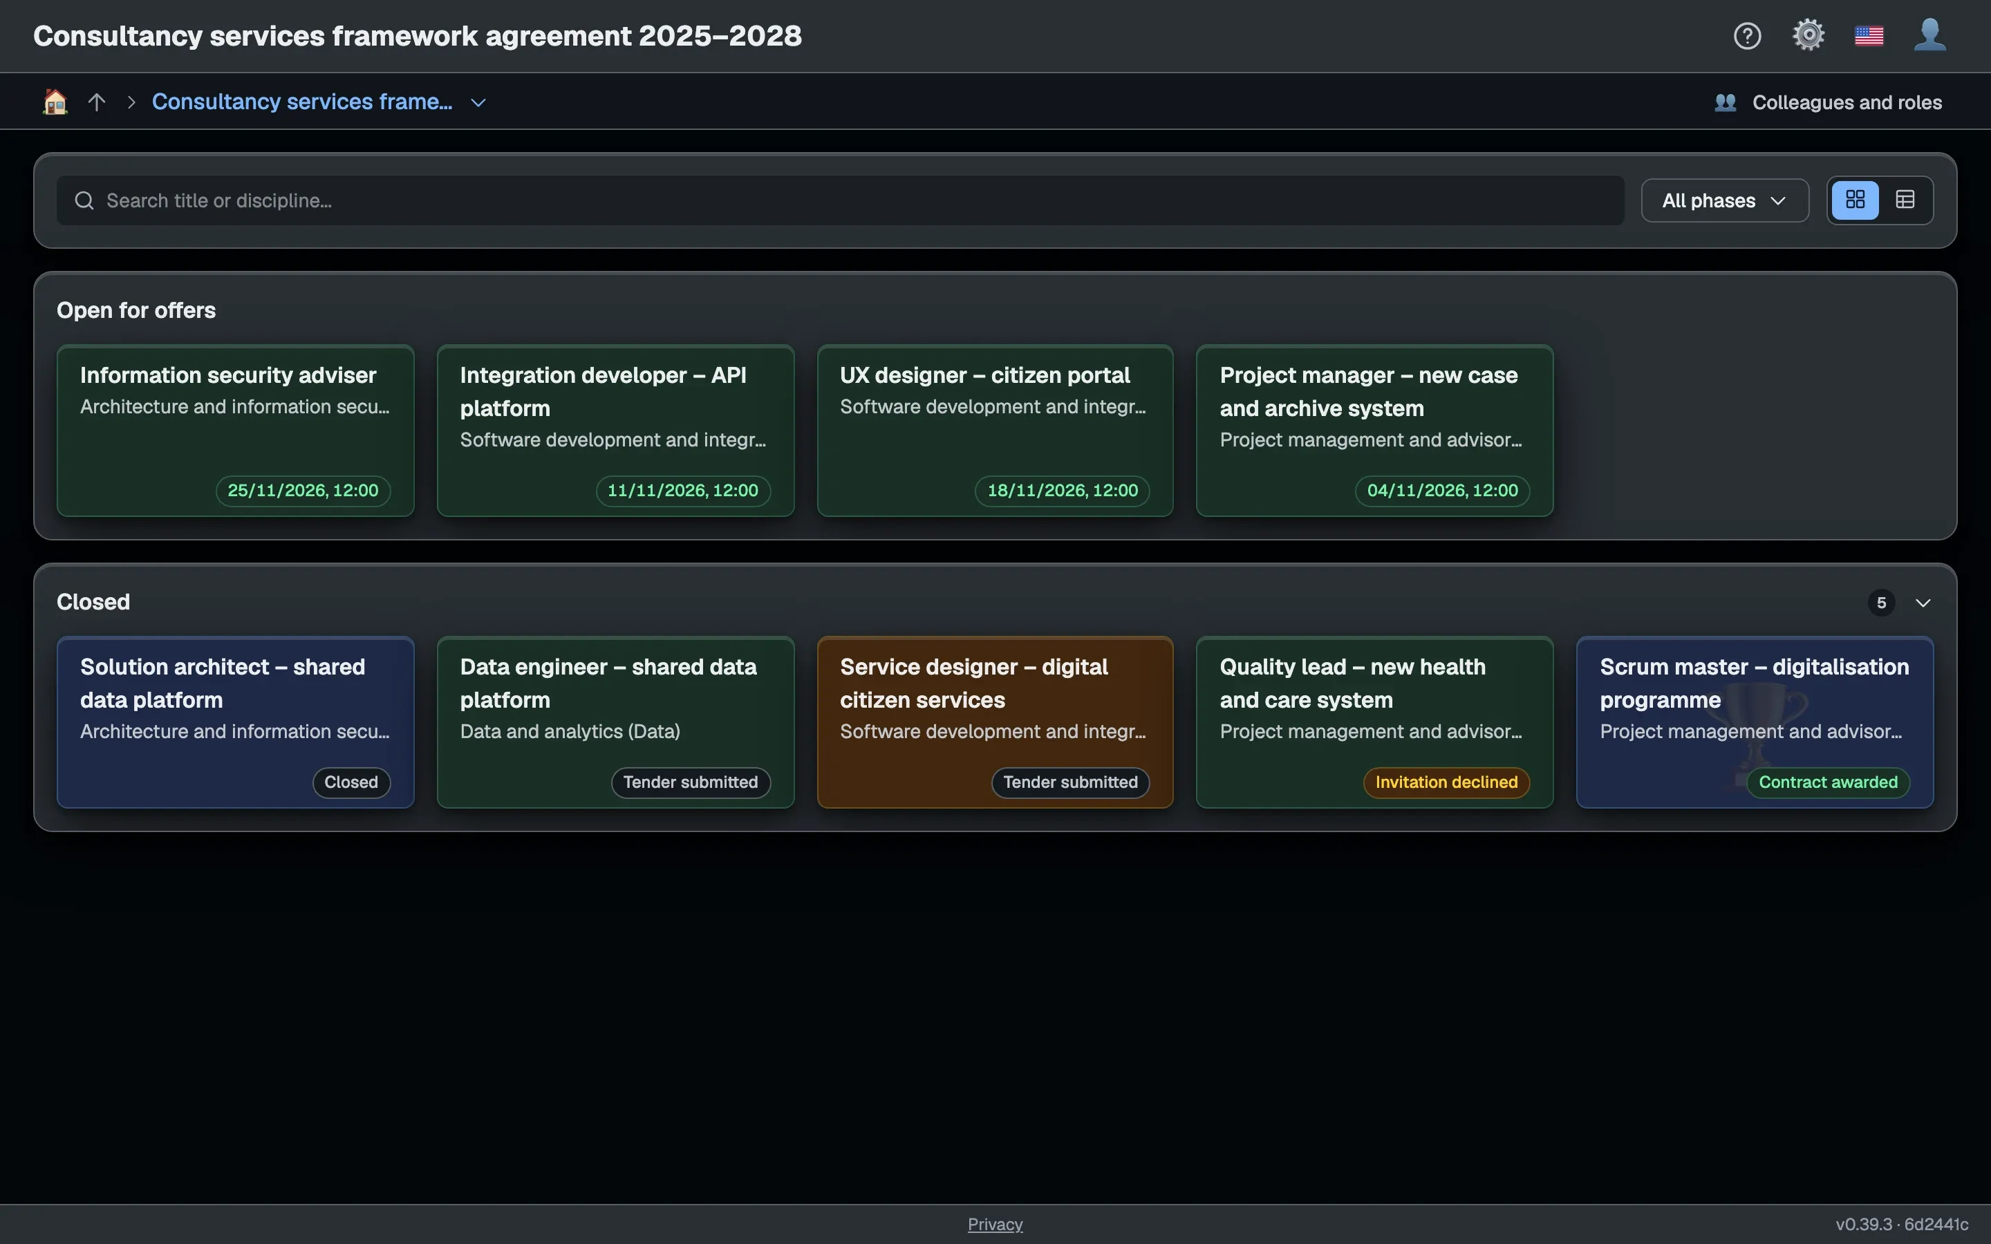Click the Colleagues and roles people icon

[x=1726, y=102]
